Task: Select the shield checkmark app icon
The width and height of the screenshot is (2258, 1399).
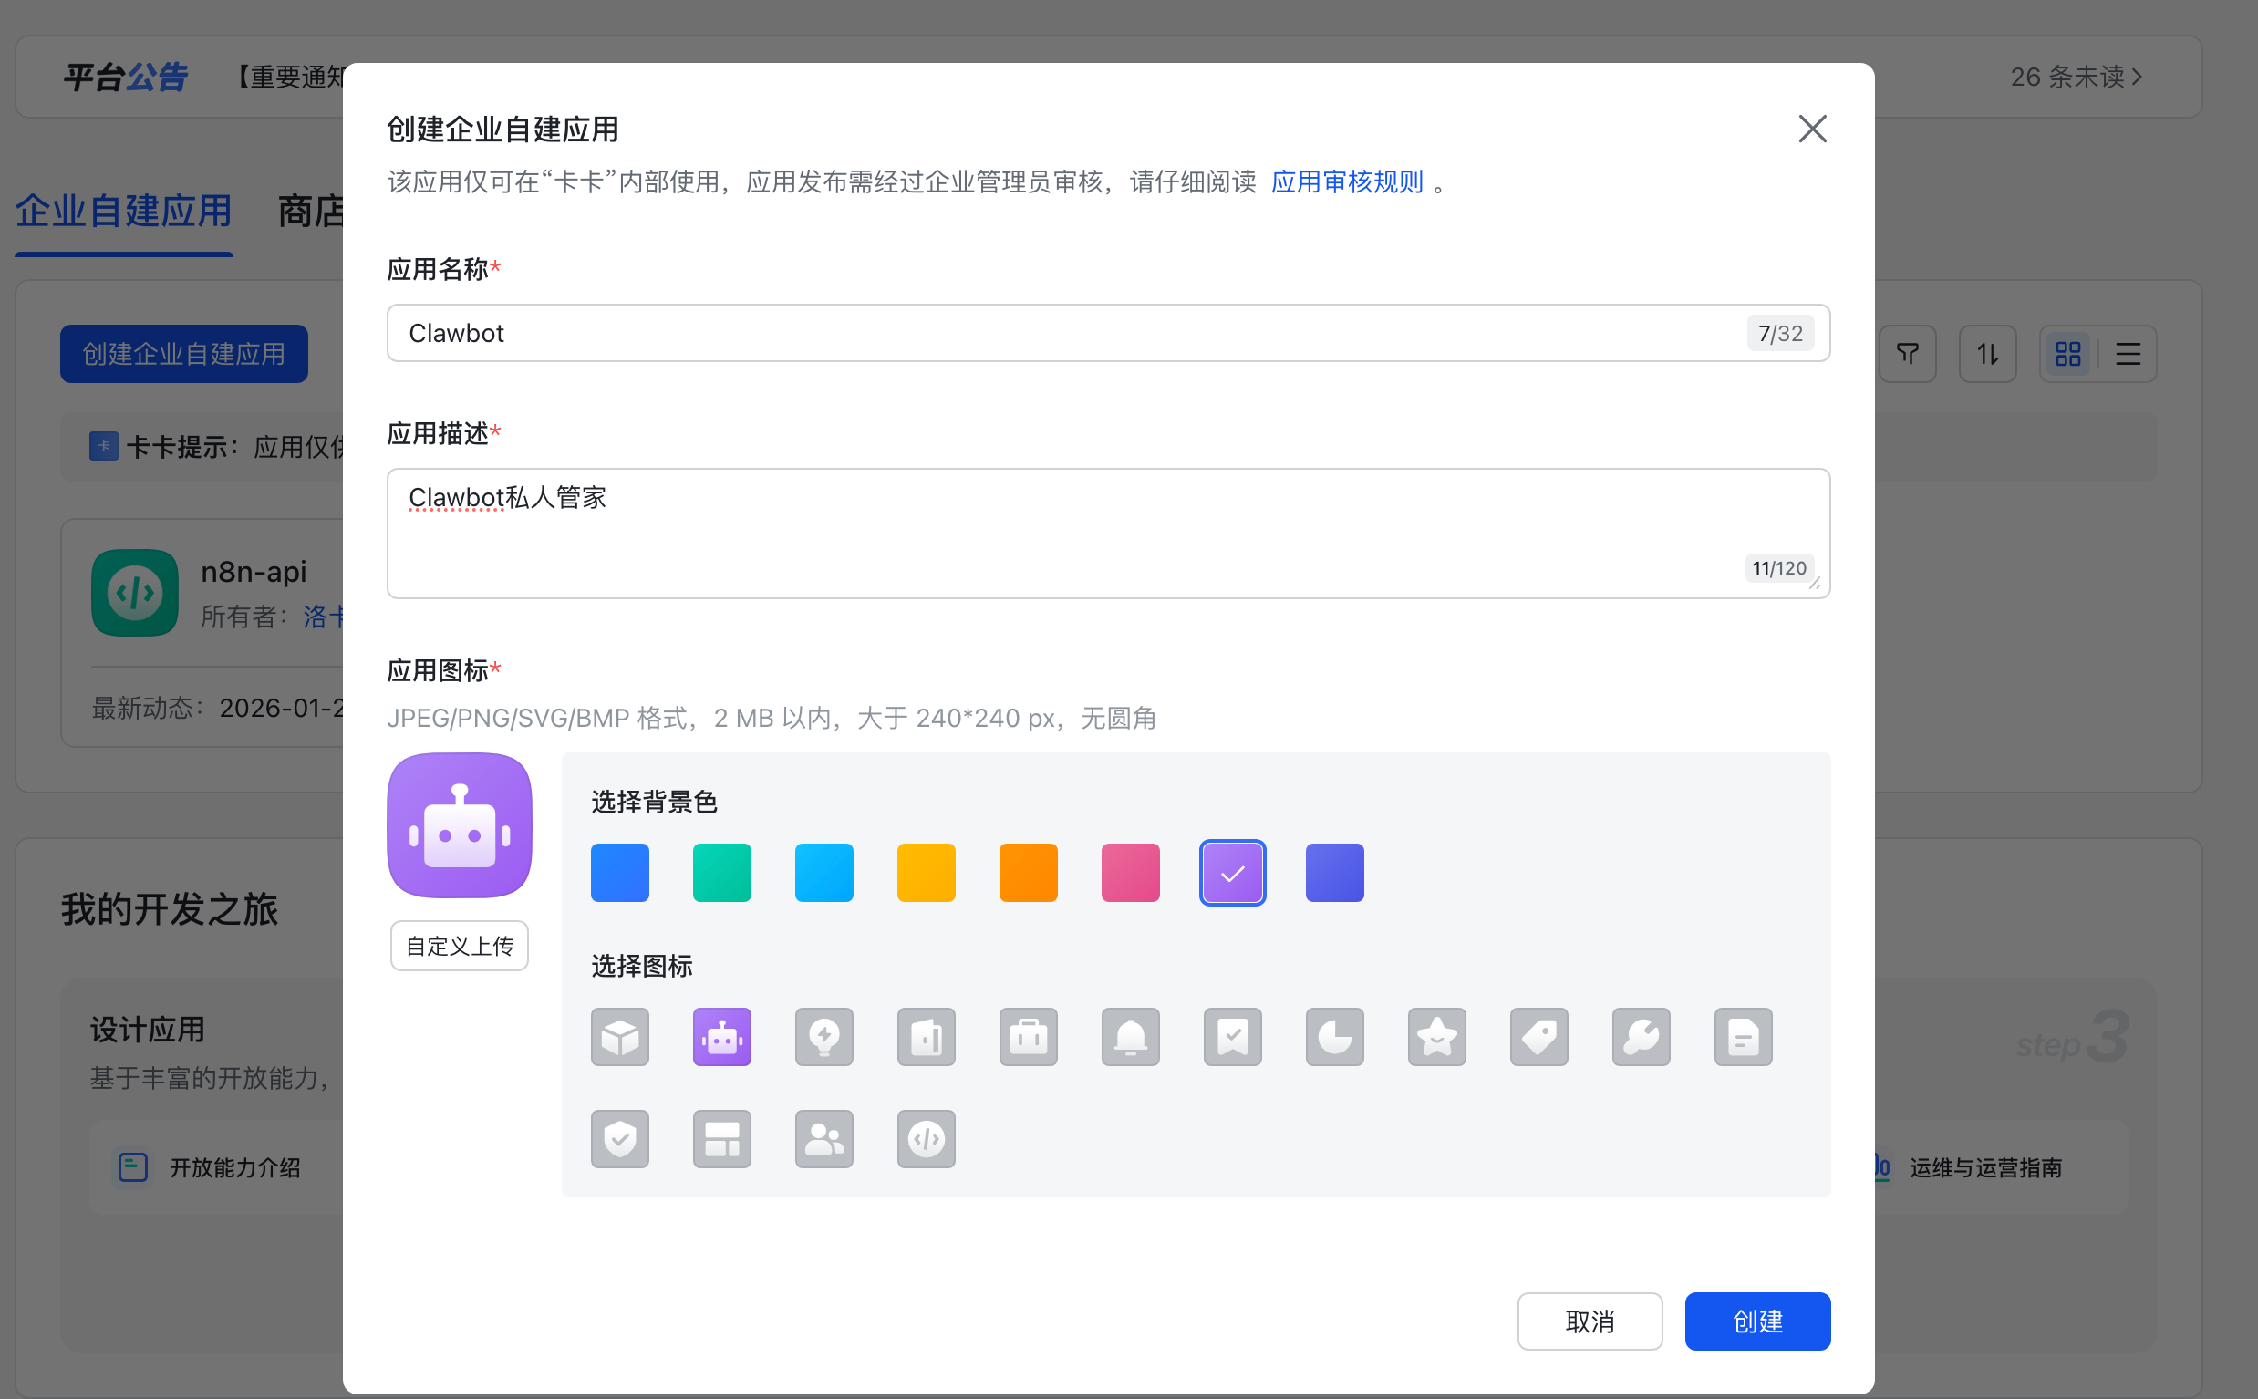Action: [x=620, y=1138]
